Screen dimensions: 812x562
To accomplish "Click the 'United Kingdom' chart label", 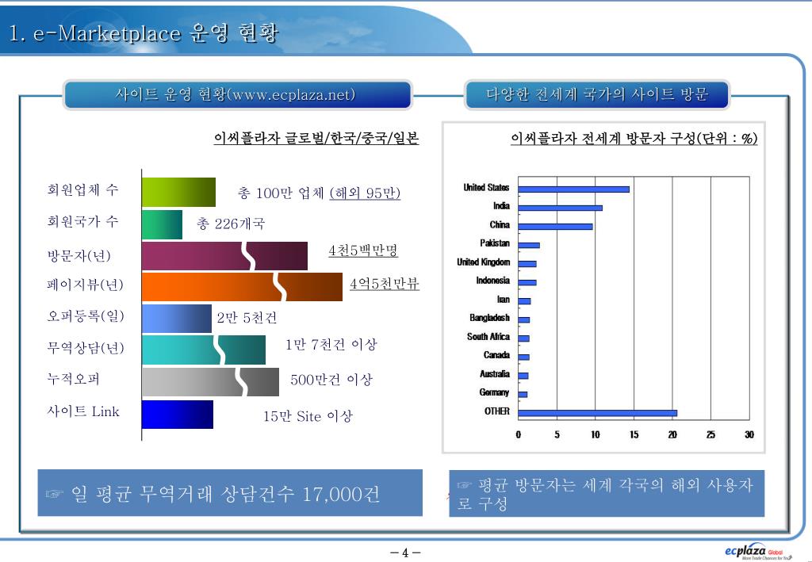I will click(x=483, y=262).
